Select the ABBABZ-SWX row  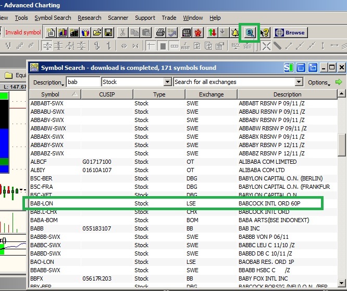(x=183, y=153)
